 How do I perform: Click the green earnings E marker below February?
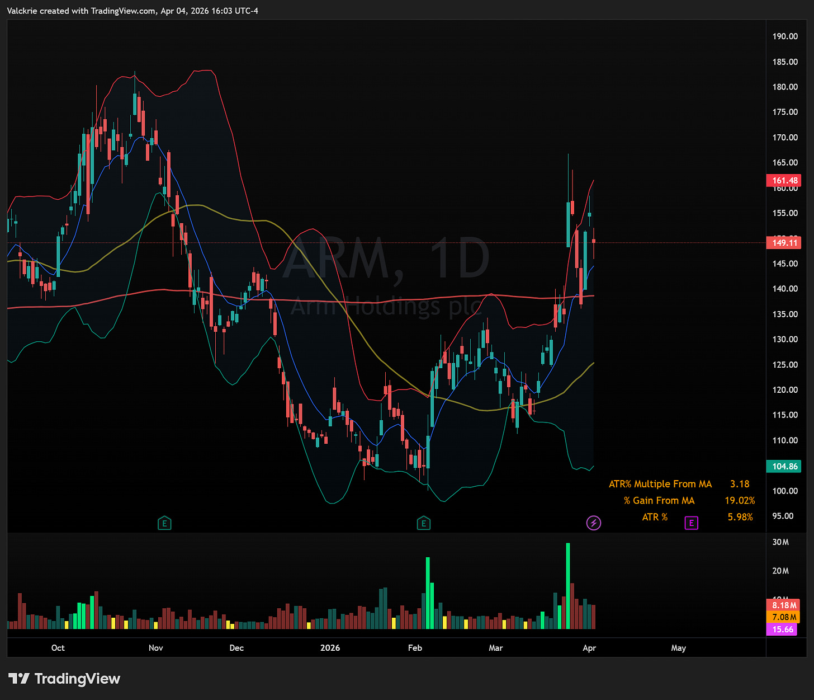(x=424, y=524)
